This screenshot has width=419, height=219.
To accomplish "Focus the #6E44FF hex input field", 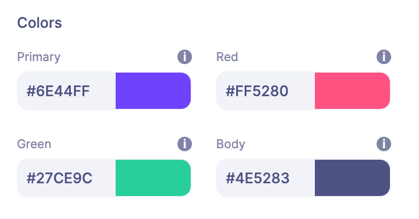I will point(67,91).
